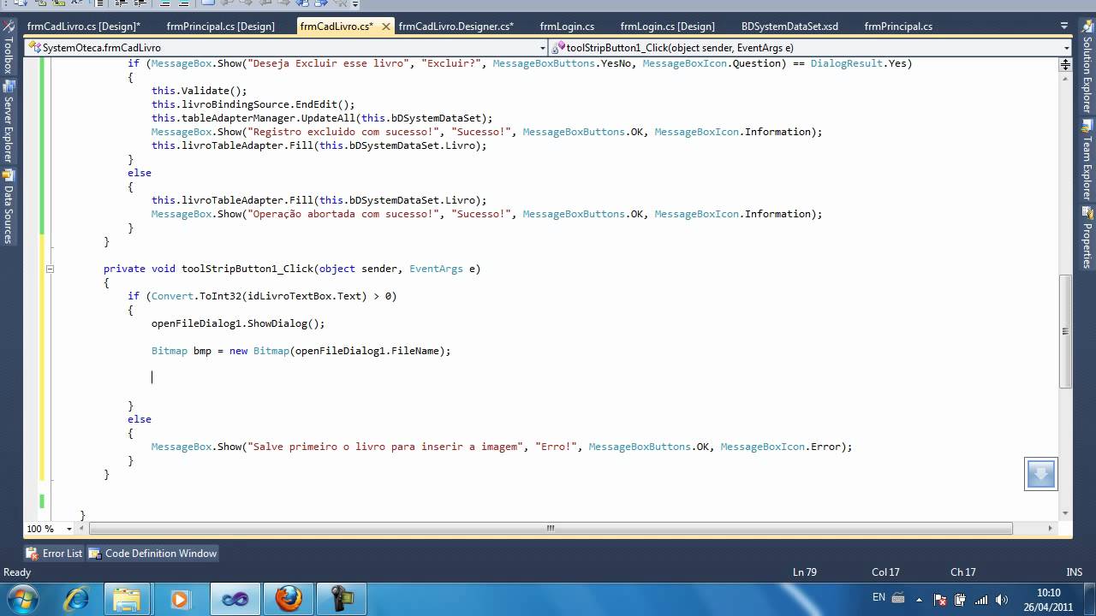This screenshot has height=616, width=1096.
Task: Click the EN language indicator
Action: coord(879,597)
